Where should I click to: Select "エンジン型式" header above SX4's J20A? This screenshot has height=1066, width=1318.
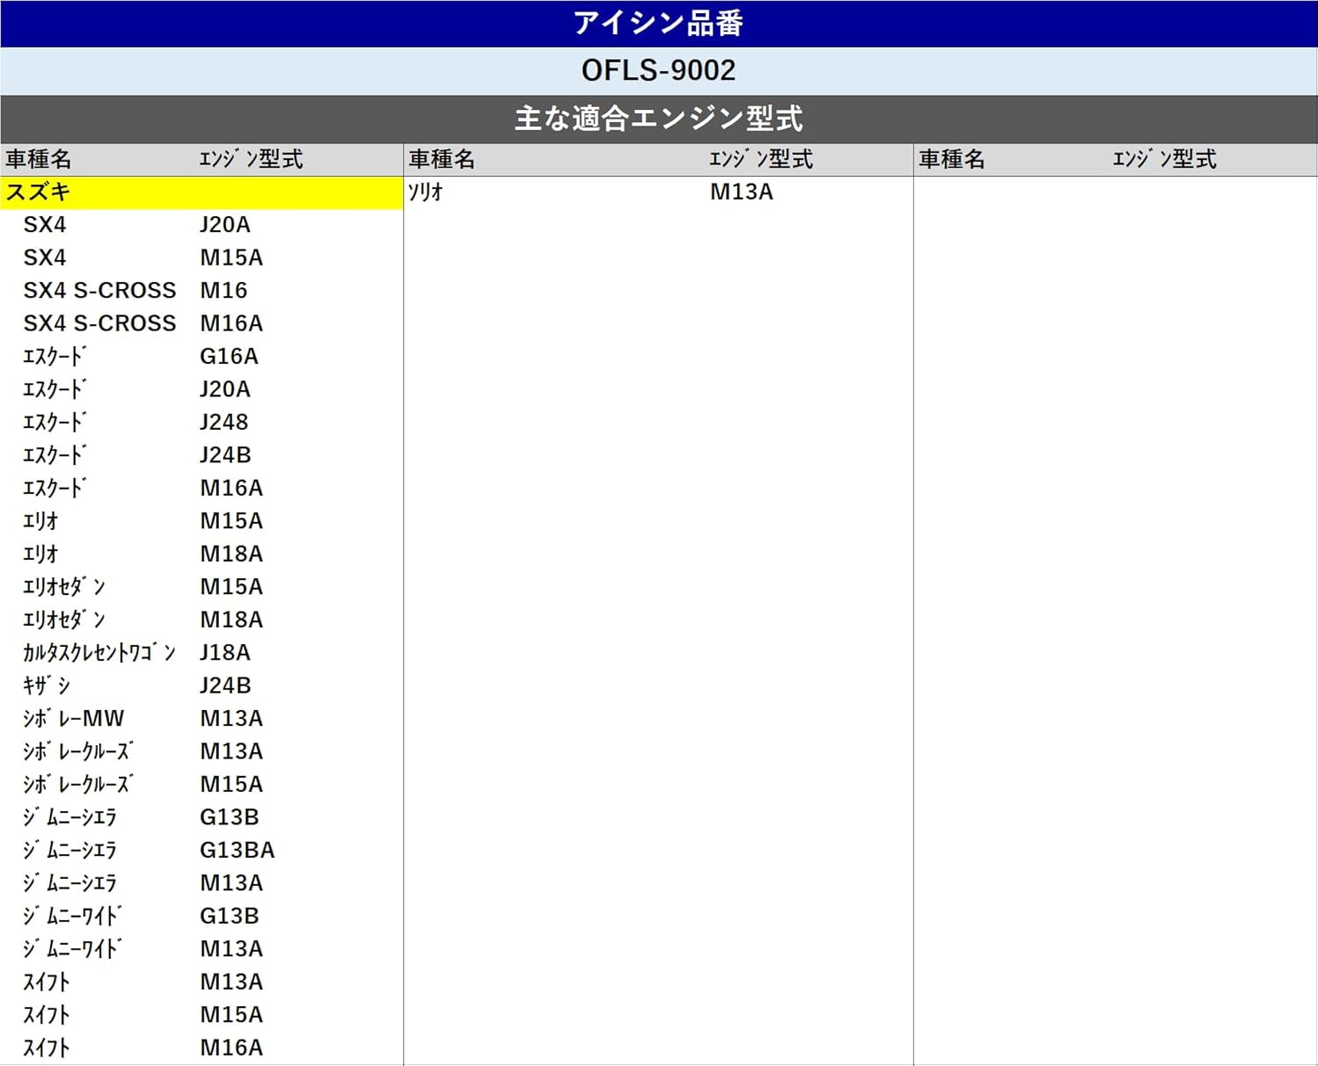click(x=251, y=159)
